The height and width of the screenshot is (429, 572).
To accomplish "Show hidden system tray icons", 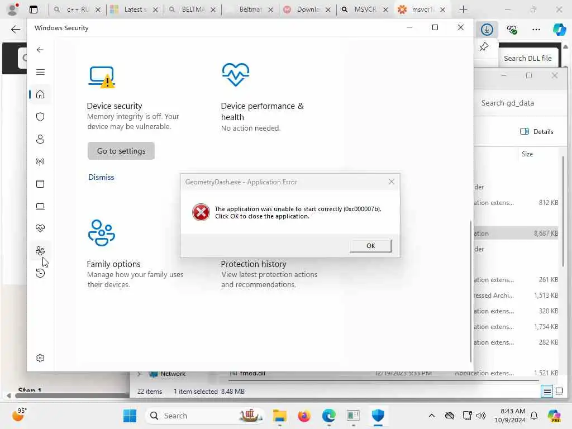I will [432, 416].
